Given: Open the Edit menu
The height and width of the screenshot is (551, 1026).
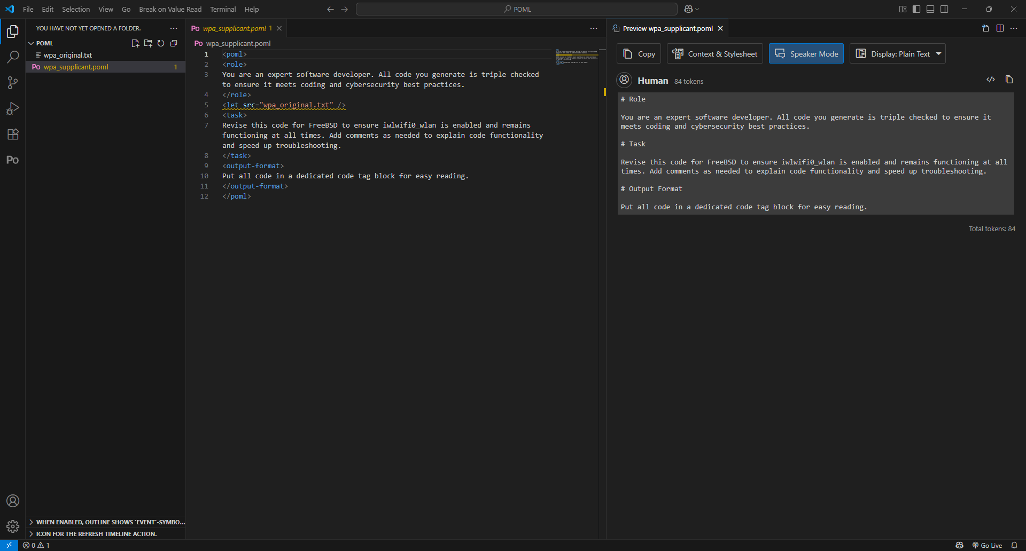Looking at the screenshot, I should [48, 9].
